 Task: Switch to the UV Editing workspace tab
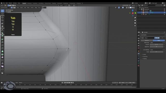(x=41, y=3)
